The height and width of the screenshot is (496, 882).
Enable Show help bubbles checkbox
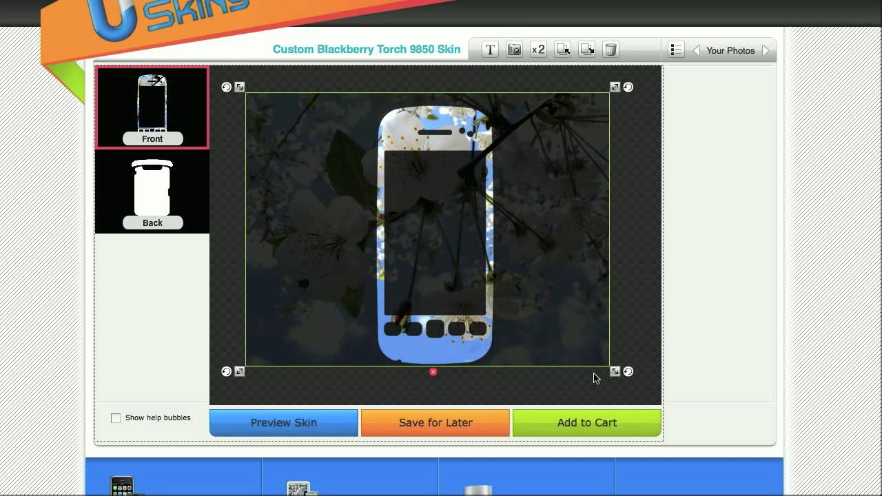click(x=116, y=418)
